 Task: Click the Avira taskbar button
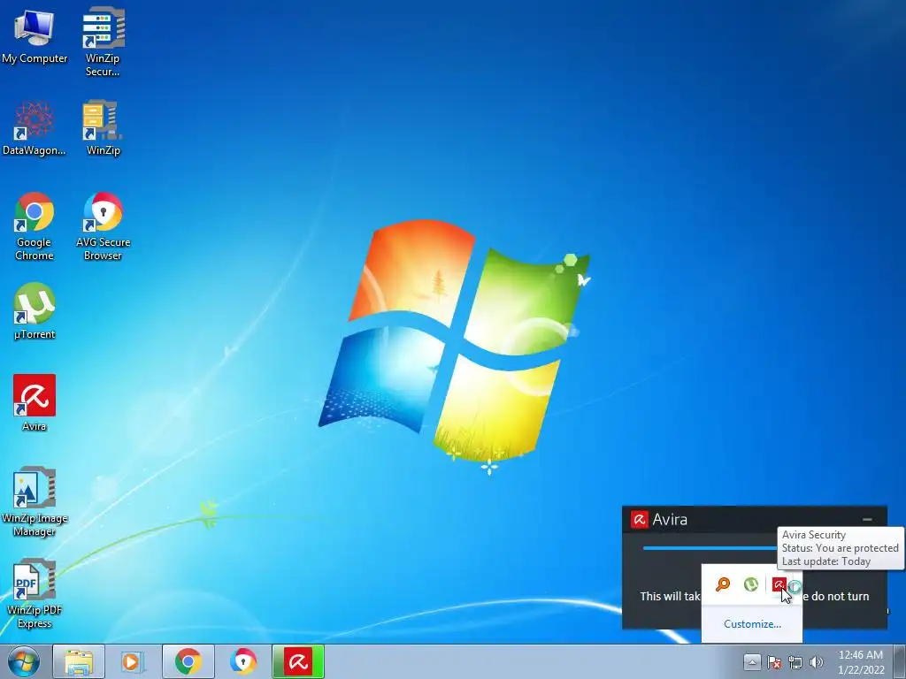point(298,661)
